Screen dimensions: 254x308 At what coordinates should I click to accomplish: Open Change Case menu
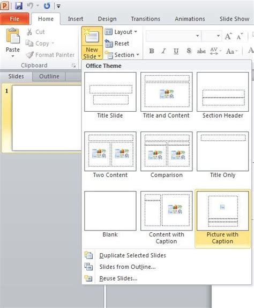[x=231, y=51]
